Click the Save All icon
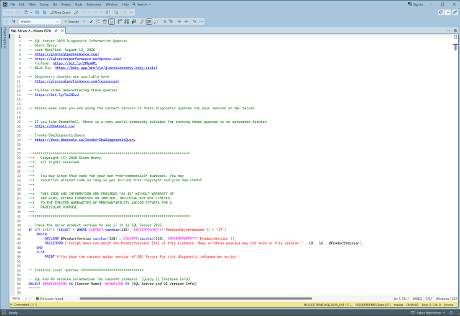Screen dimensions: 460x316 (x=44, y=12)
